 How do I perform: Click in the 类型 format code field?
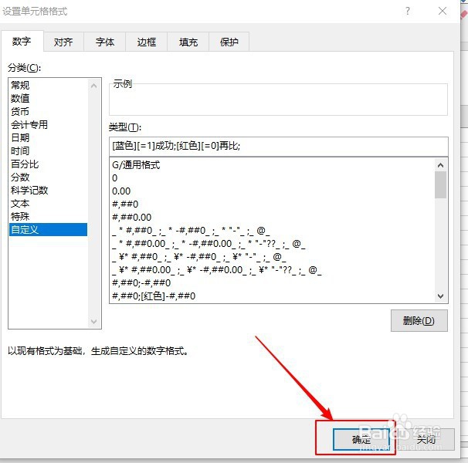pyautogui.click(x=279, y=146)
